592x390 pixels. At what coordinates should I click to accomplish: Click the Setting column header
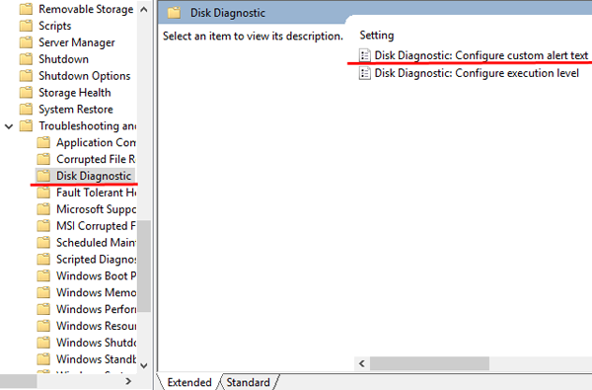[377, 36]
